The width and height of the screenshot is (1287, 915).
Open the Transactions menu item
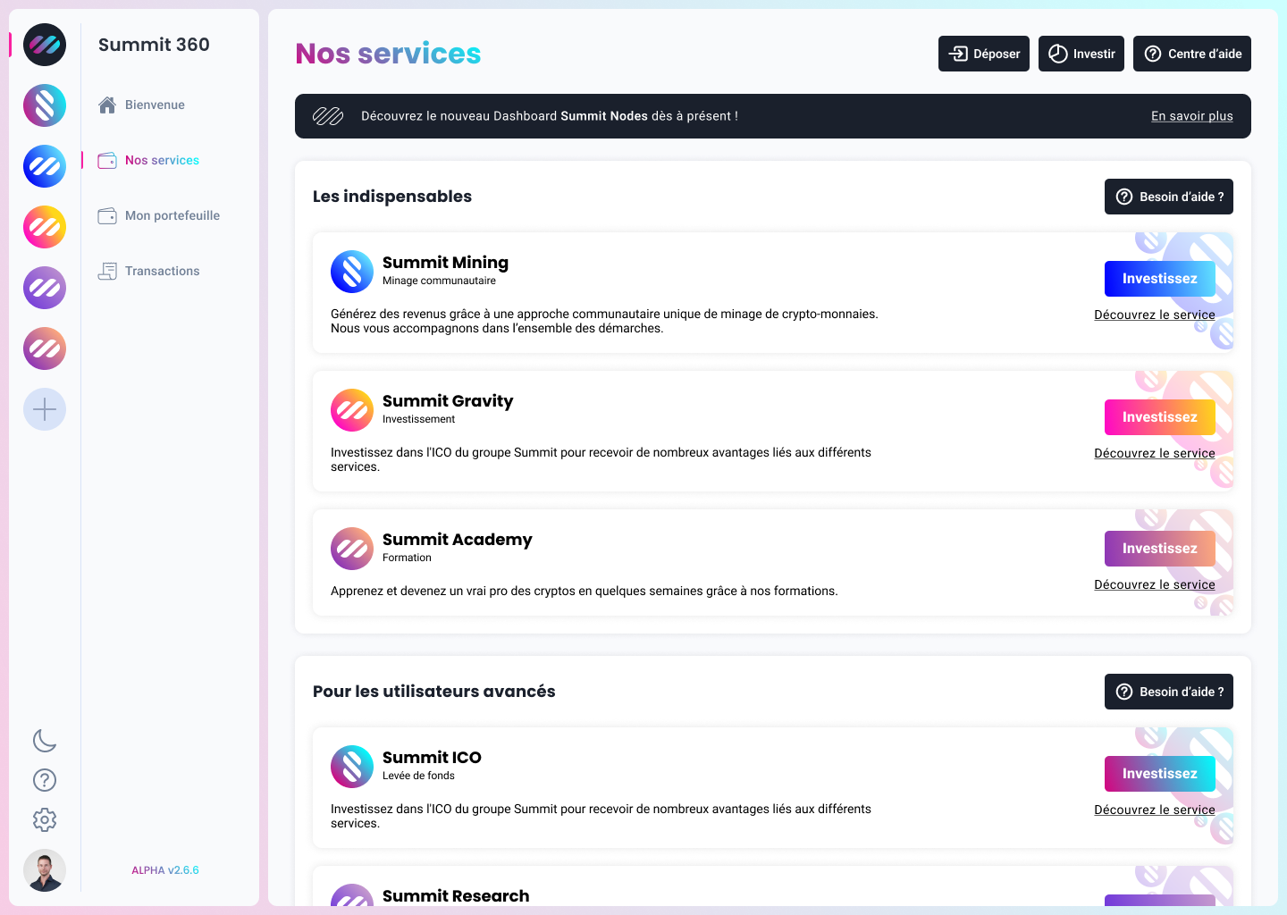(162, 271)
